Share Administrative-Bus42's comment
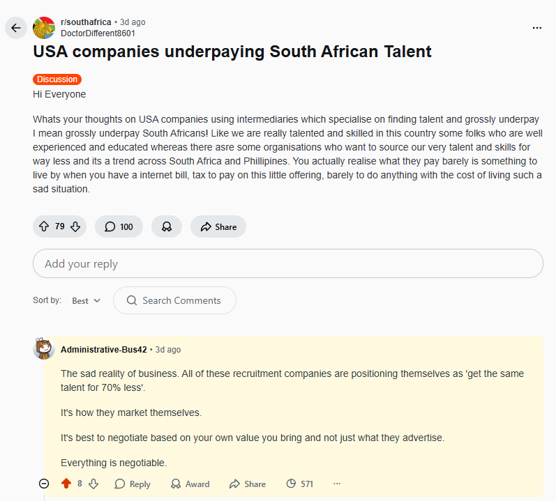This screenshot has width=556, height=501. click(248, 484)
